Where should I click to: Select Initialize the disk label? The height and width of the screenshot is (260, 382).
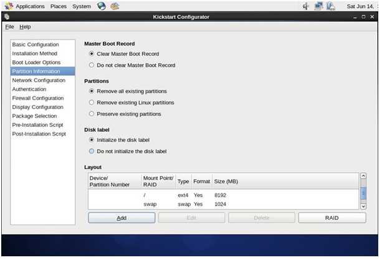(92, 140)
